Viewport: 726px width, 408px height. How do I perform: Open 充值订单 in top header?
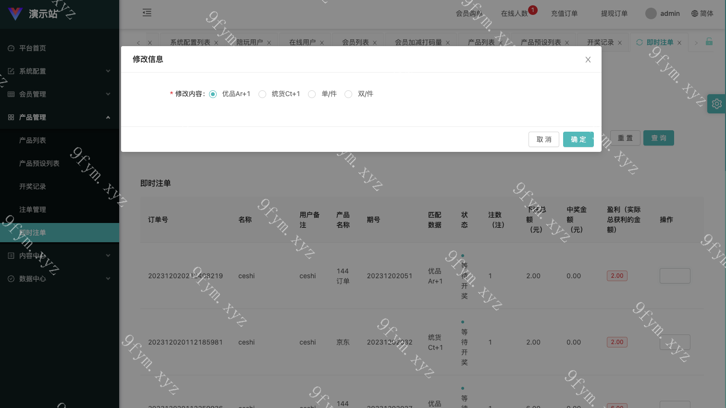click(564, 13)
